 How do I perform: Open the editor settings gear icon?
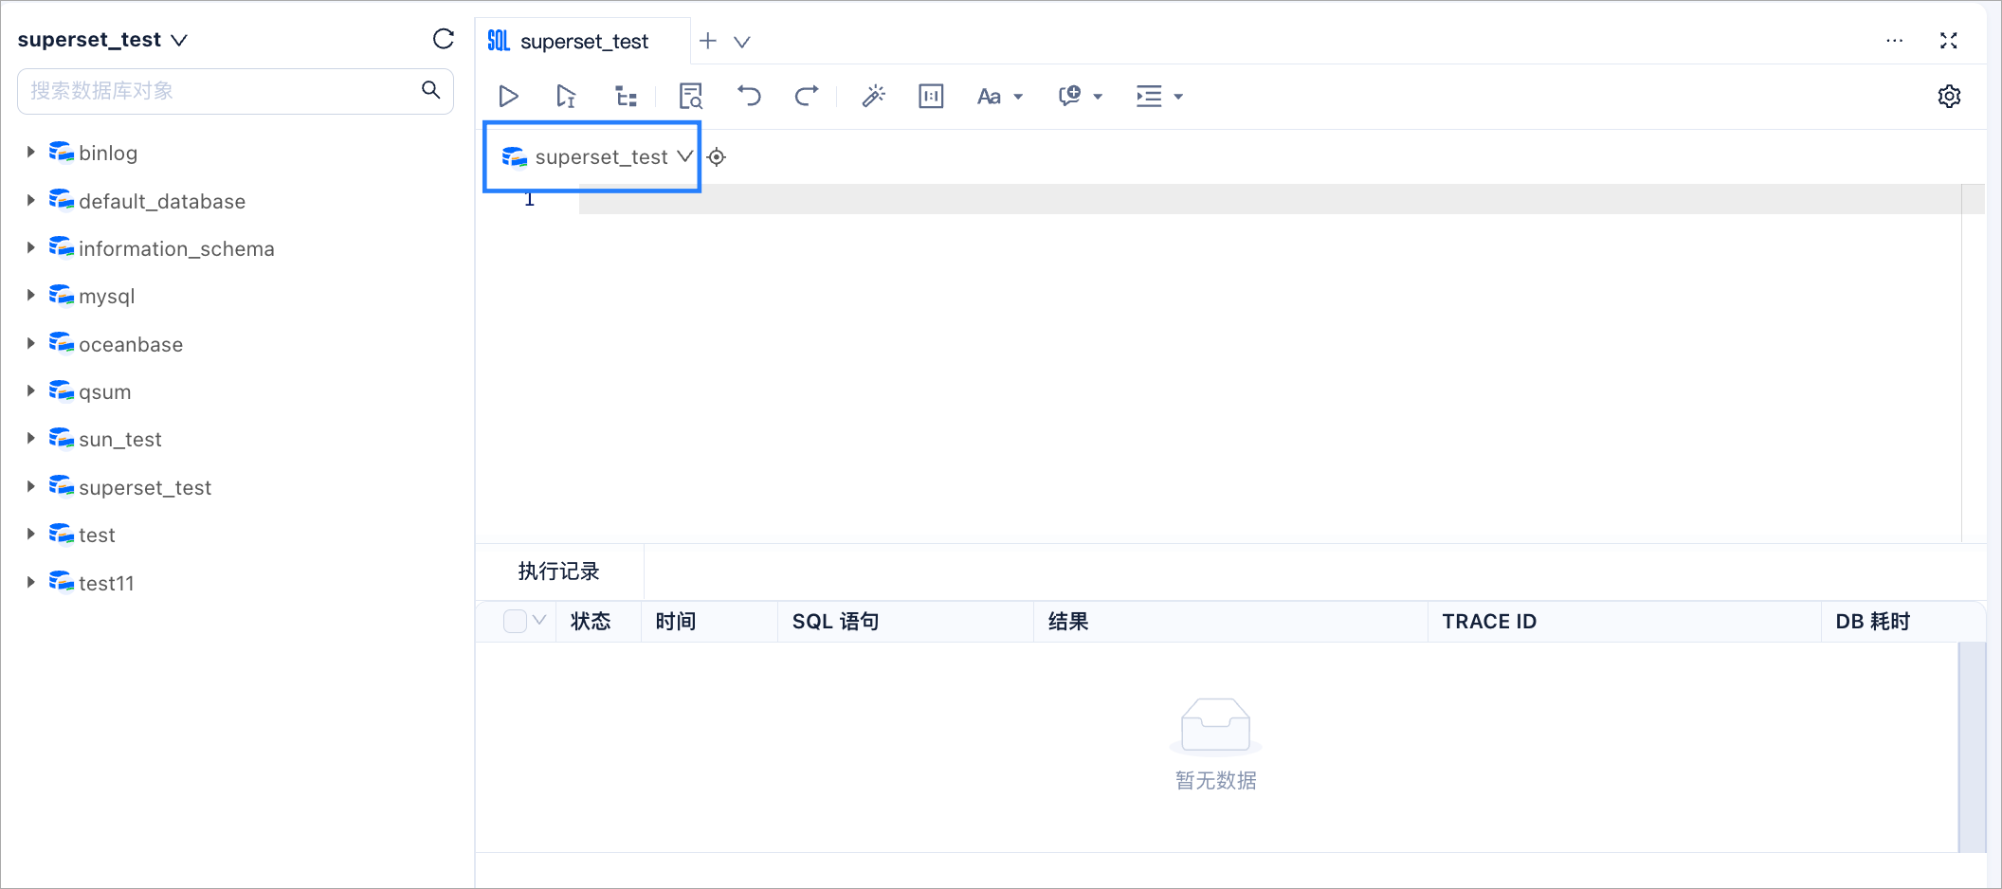point(1949,96)
